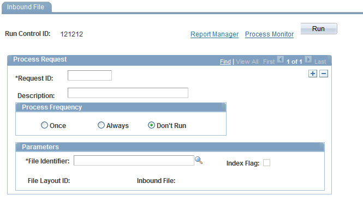The image size is (363, 201).
Task: Focus the Request ID input field
Action: 90,76
